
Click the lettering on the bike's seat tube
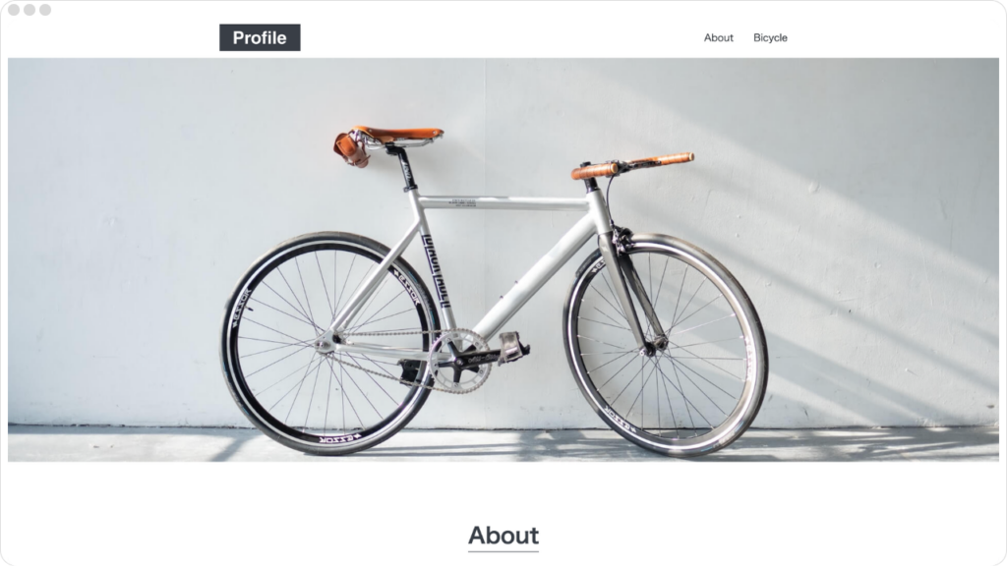coord(436,271)
